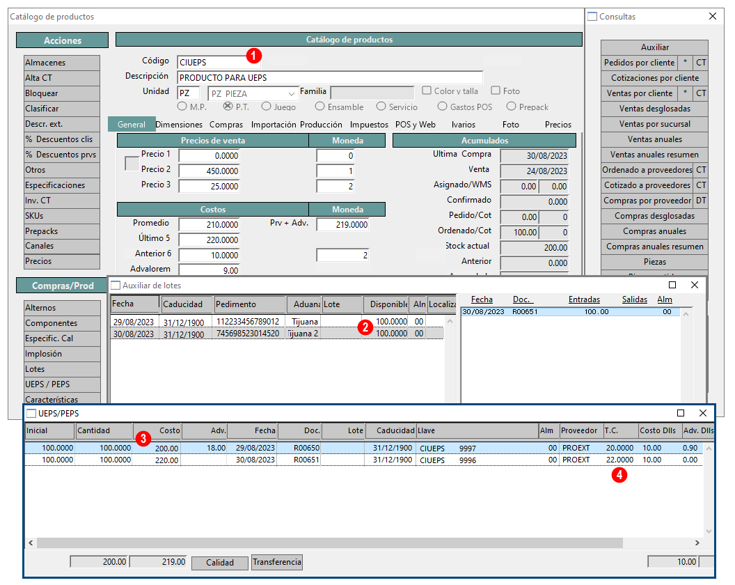735x585 pixels.
Task: Tick the Foto checkbox
Action: 496,91
